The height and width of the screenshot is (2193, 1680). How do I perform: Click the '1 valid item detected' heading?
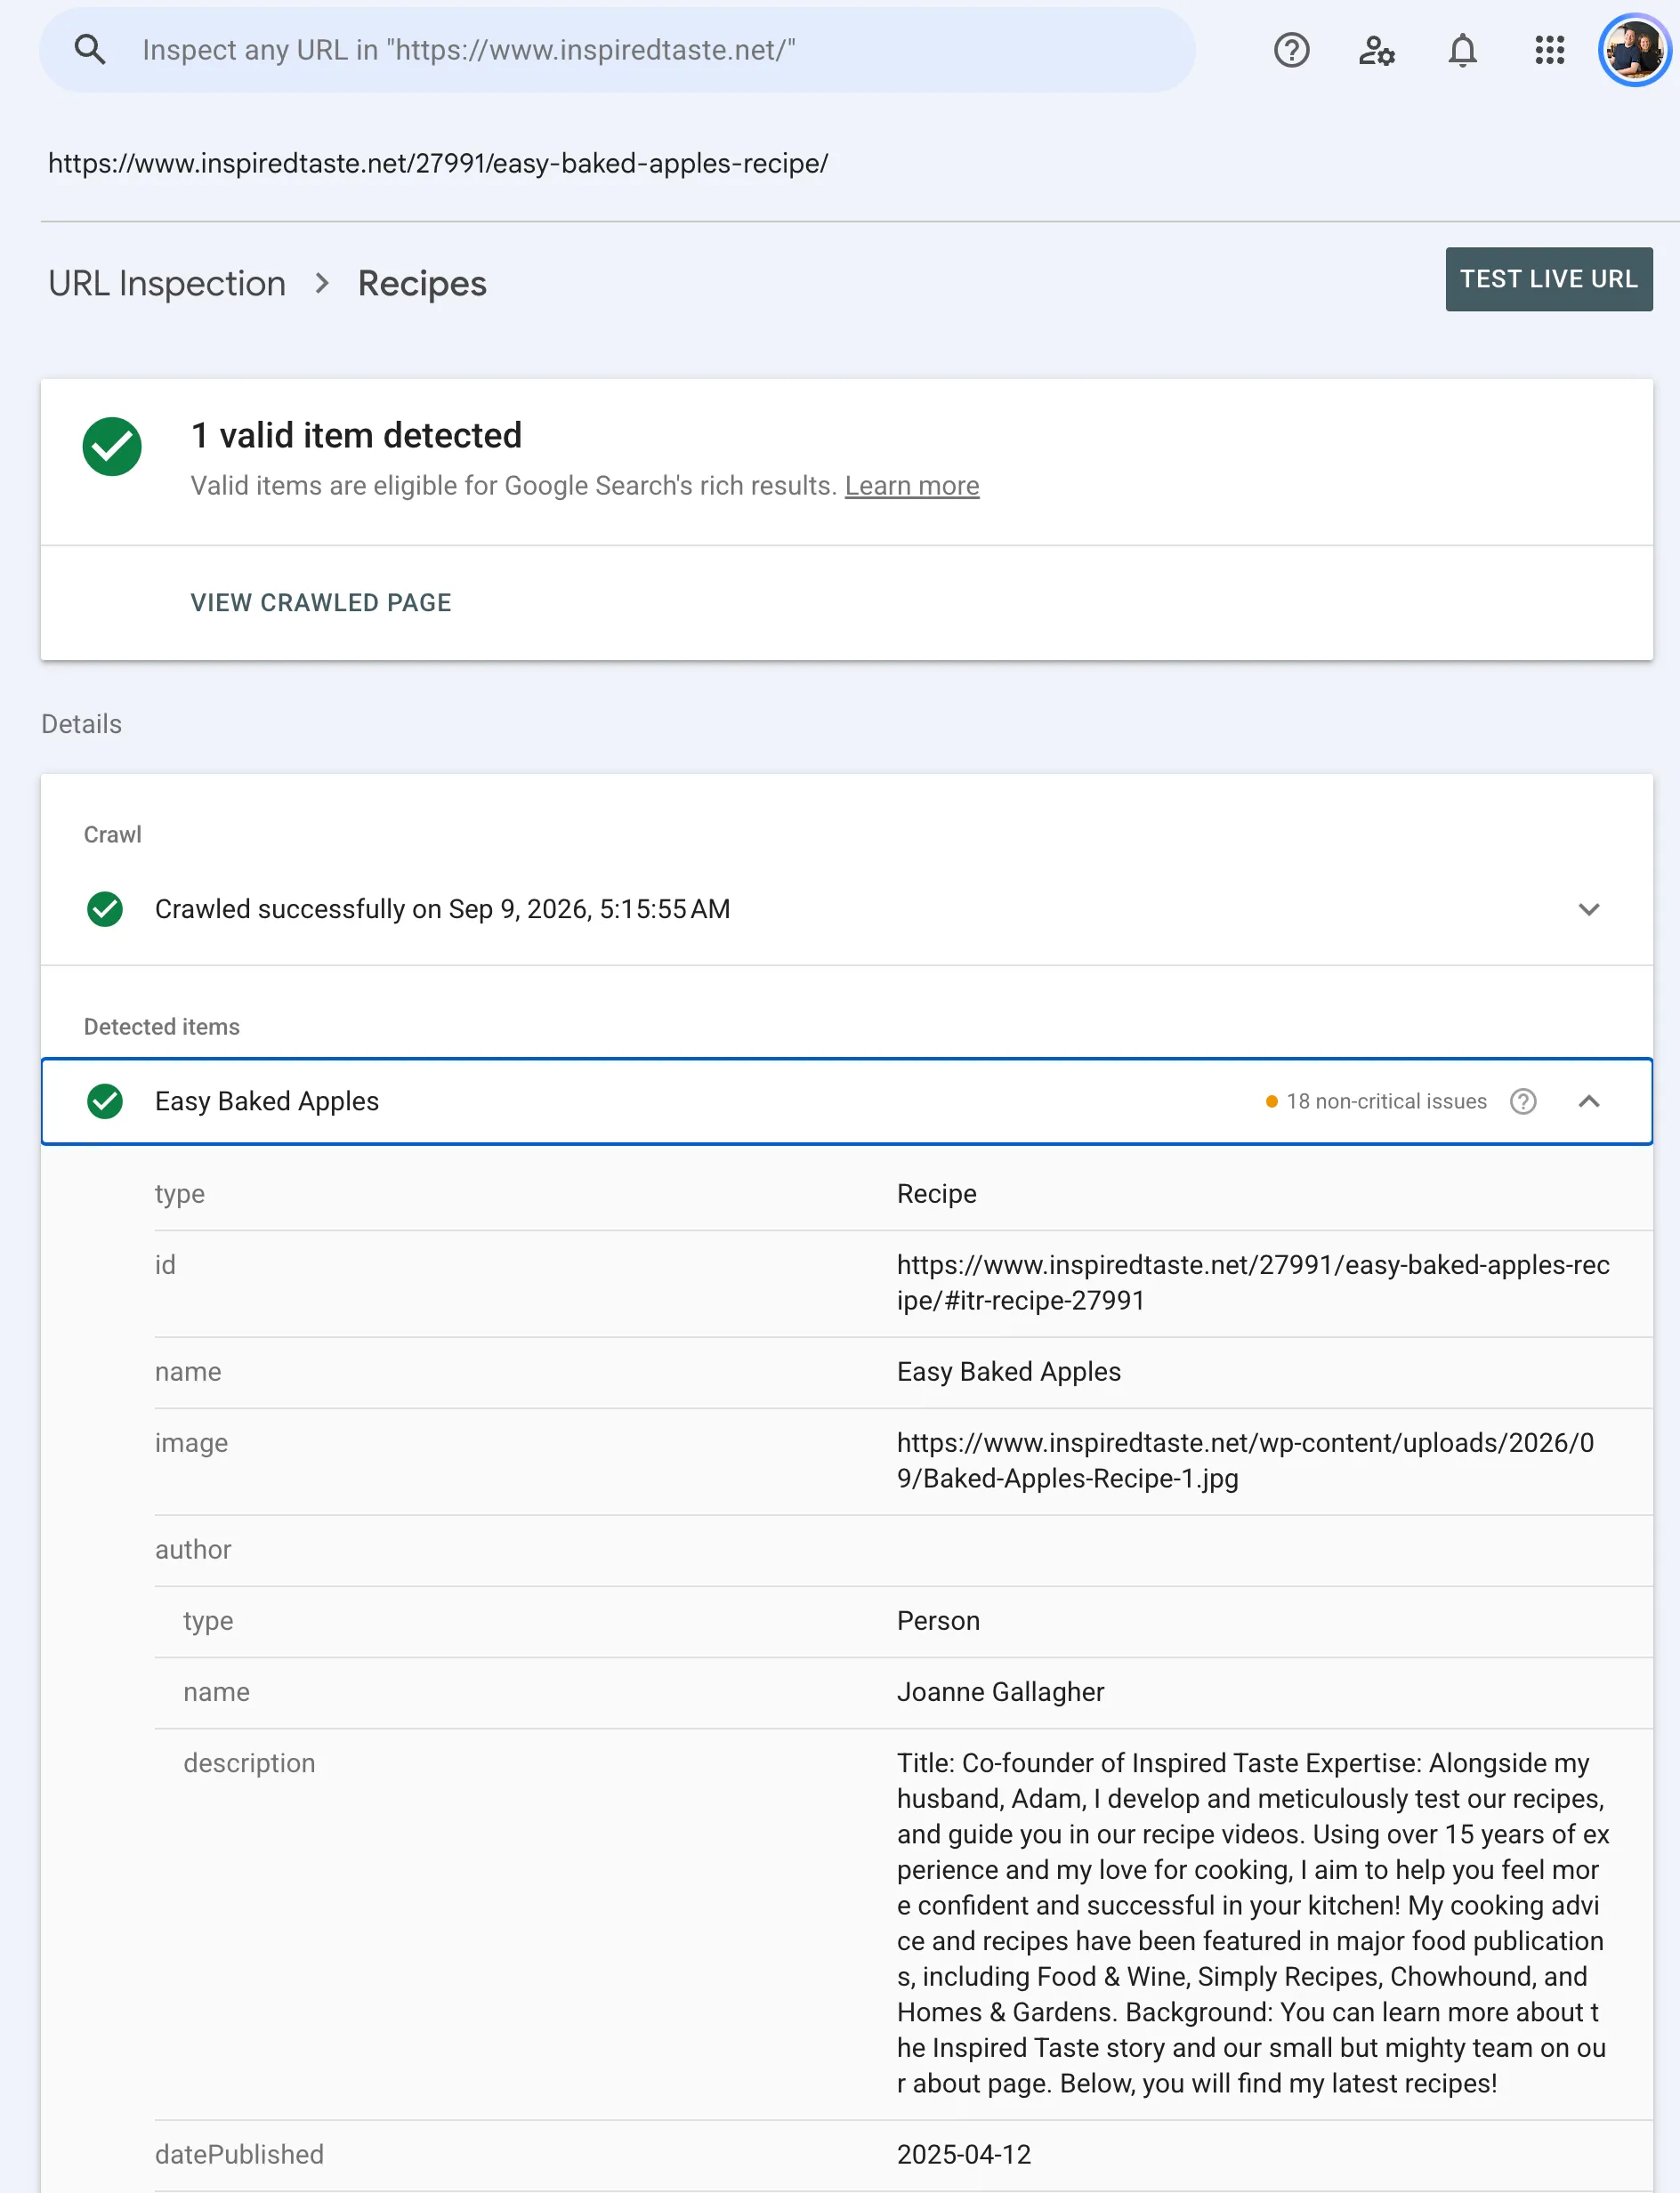coord(357,436)
